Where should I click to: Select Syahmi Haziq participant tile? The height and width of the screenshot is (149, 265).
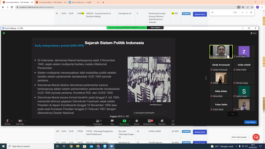tap(244, 91)
